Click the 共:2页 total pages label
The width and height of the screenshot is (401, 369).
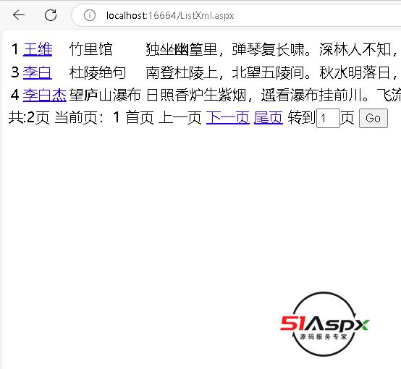(29, 118)
